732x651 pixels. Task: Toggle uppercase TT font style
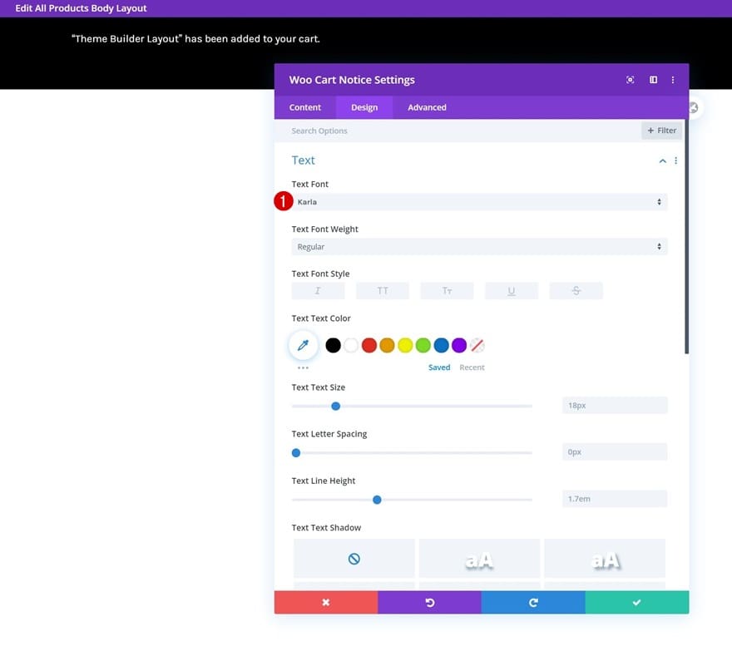383,291
